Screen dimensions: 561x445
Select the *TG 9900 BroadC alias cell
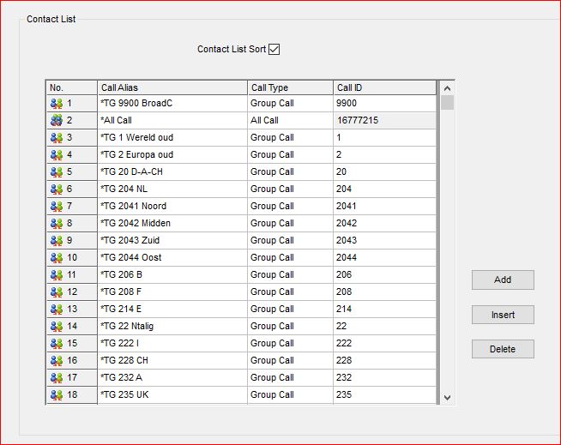[172, 104]
